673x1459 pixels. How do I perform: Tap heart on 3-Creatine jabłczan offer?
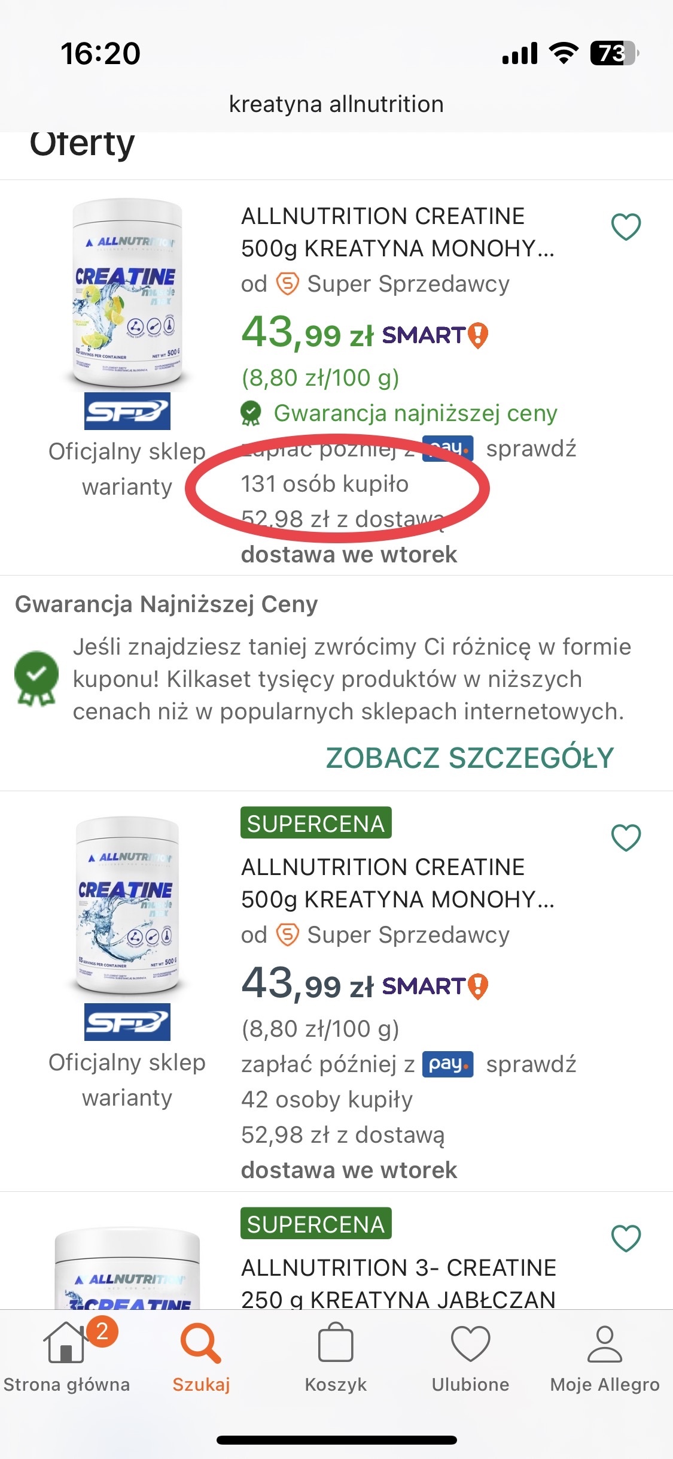(x=626, y=1238)
